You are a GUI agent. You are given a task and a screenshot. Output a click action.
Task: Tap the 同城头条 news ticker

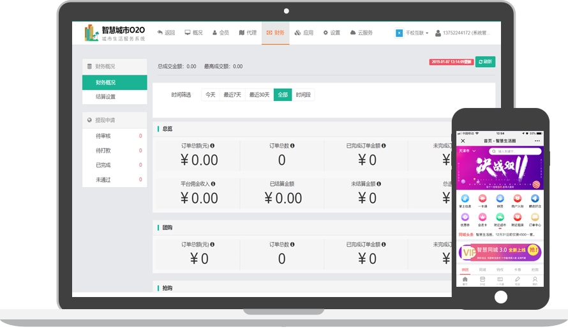click(x=500, y=234)
